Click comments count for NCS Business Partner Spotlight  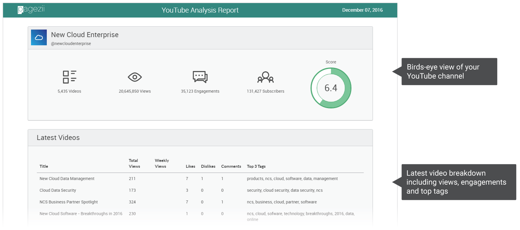222,202
